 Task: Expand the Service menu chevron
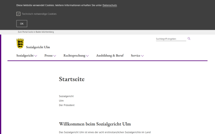coord(143,56)
